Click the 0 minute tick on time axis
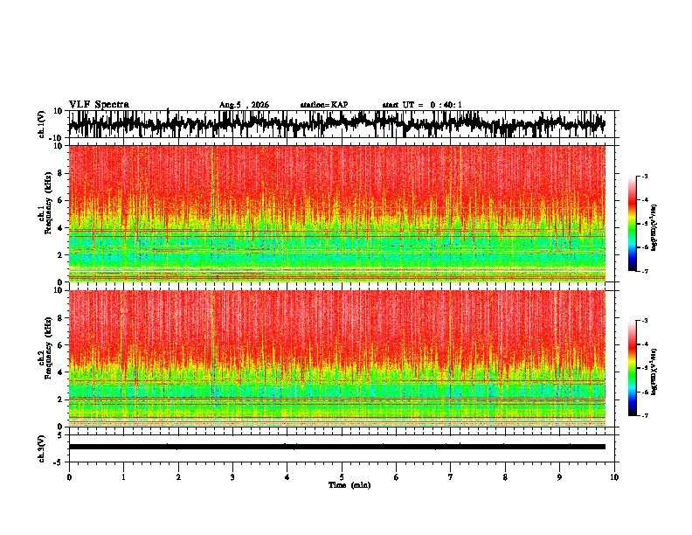The height and width of the screenshot is (535, 692). pyautogui.click(x=69, y=477)
